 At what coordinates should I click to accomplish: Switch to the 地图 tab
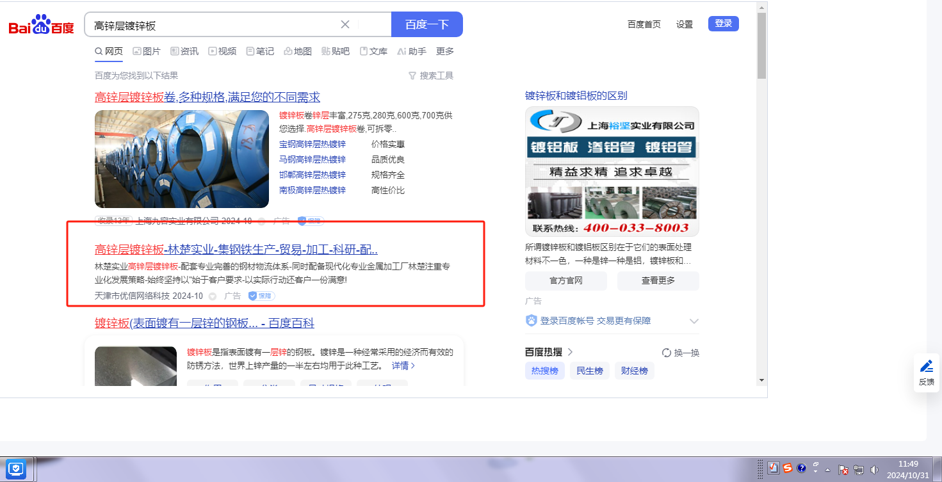(x=298, y=51)
